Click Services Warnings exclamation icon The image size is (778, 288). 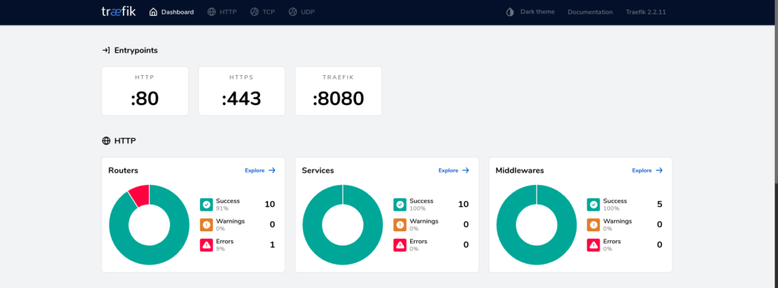[400, 224]
